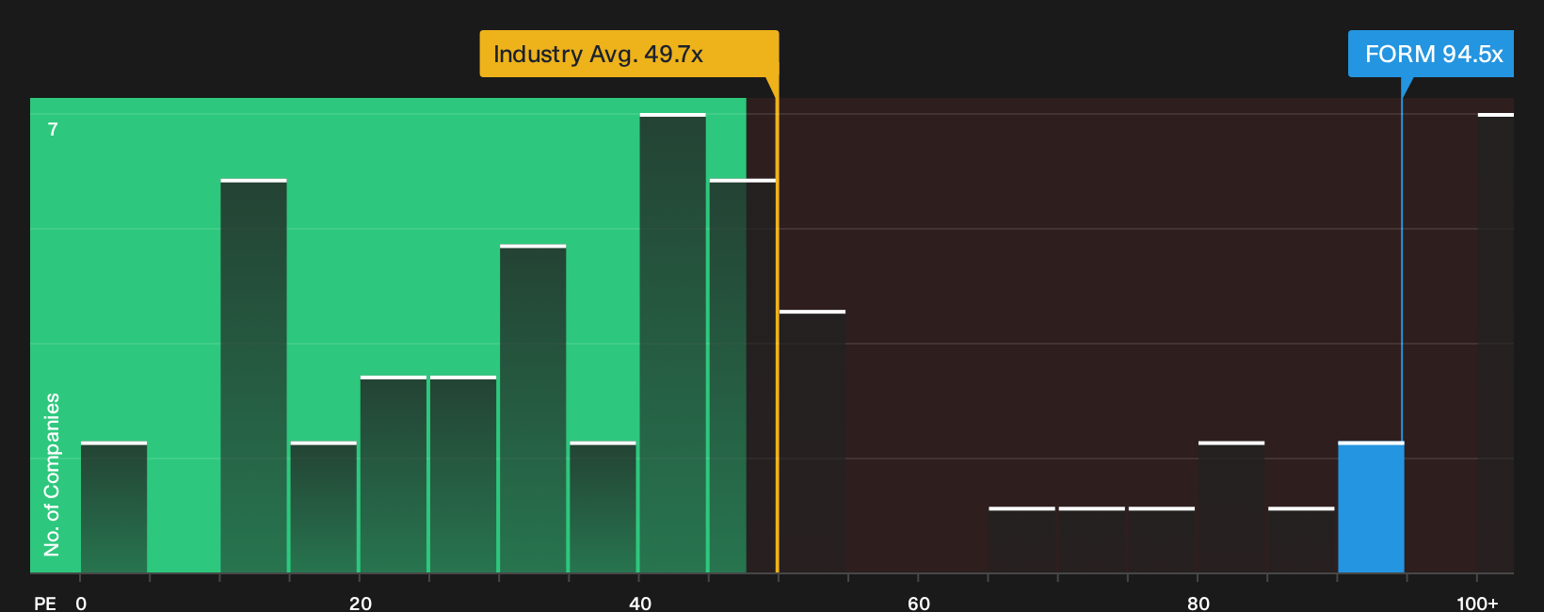Click the '40' x-axis tick label
Image resolution: width=1544 pixels, height=612 pixels.
coord(640,603)
